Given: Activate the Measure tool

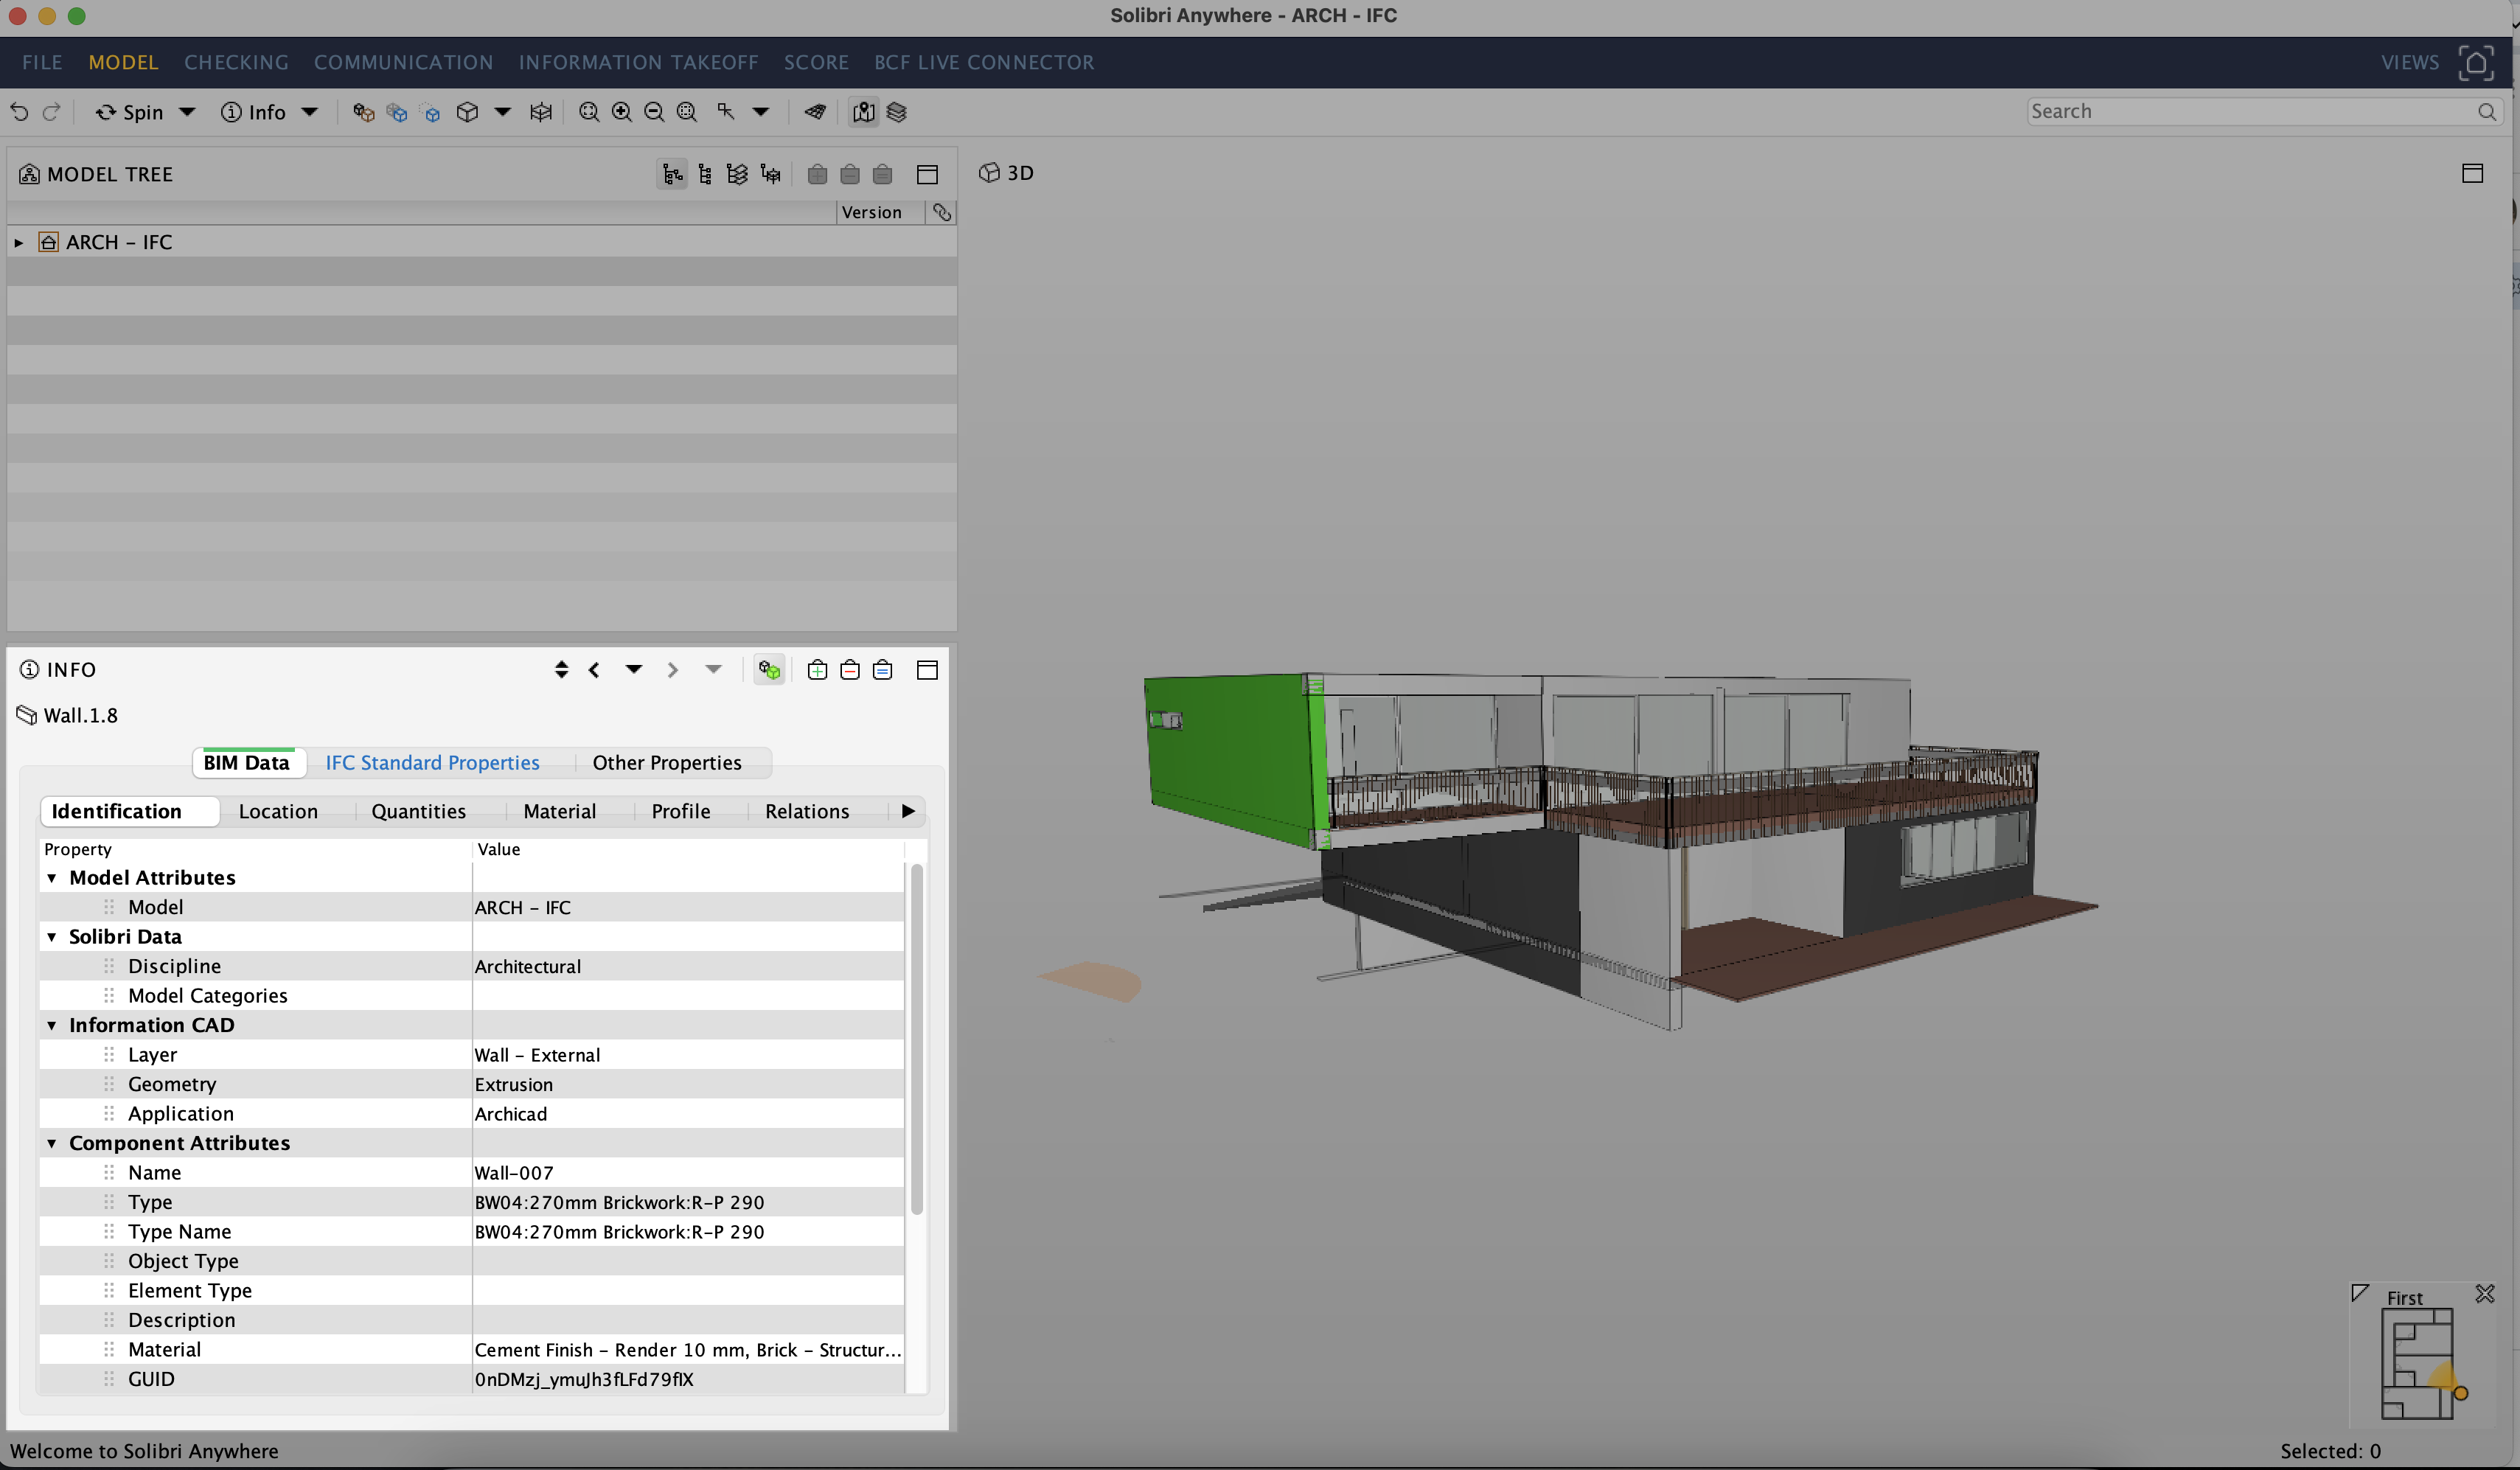Looking at the screenshot, I should coord(814,112).
